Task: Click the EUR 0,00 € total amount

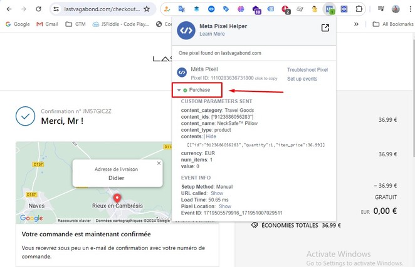Action: 379,211
